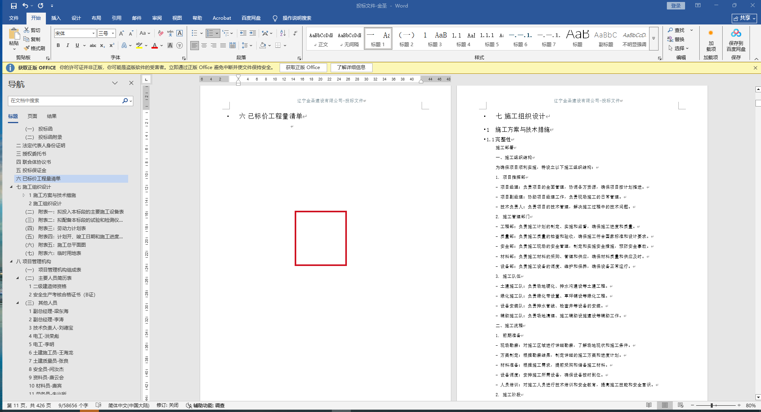Screen dimensions: 761x412
Task: Click the Load Add-ins (加载项) icon
Action: pos(711,33)
